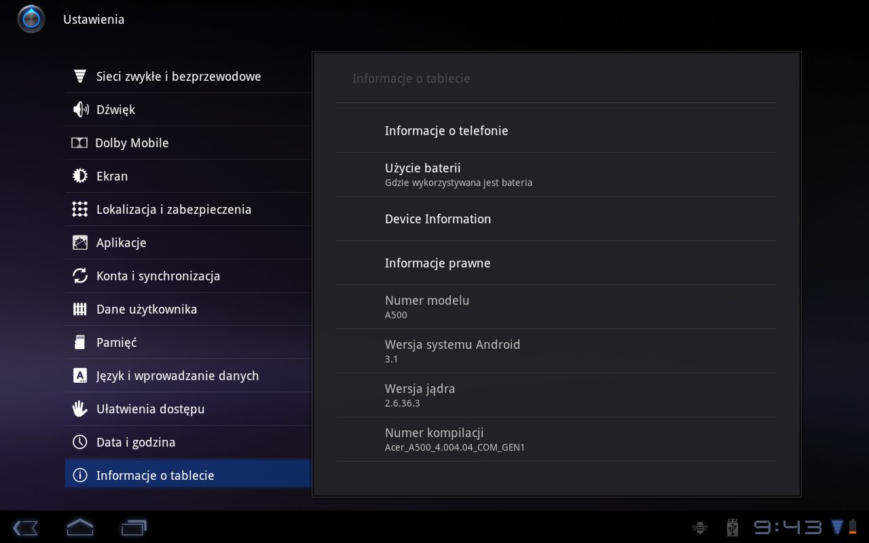The width and height of the screenshot is (869, 543).
Task: Open Lokalizacja i zabezpieczenia
Action: tap(188, 209)
